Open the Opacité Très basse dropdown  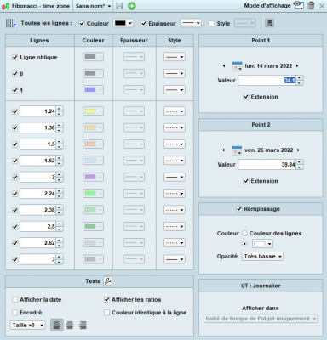(x=262, y=256)
